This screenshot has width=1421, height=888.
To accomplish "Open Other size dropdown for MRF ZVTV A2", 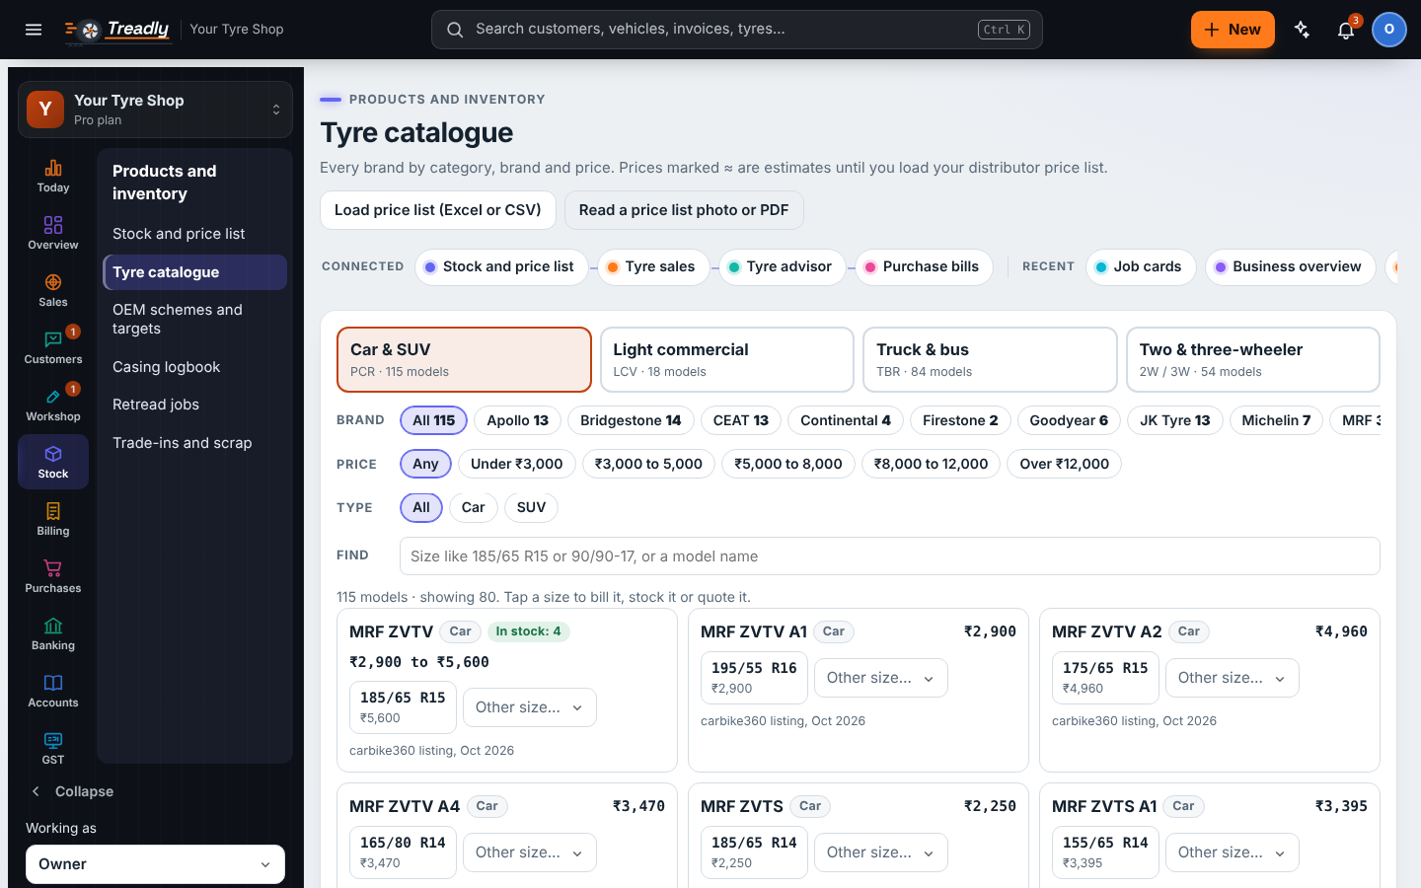I will (1233, 678).
